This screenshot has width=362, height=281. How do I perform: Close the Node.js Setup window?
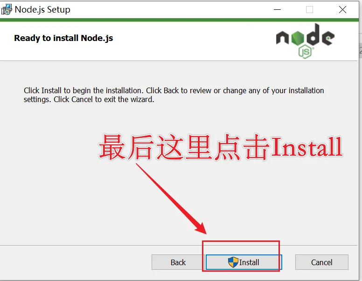click(342, 10)
